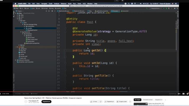Select the Post.java editor tab

[x=115, y=11]
